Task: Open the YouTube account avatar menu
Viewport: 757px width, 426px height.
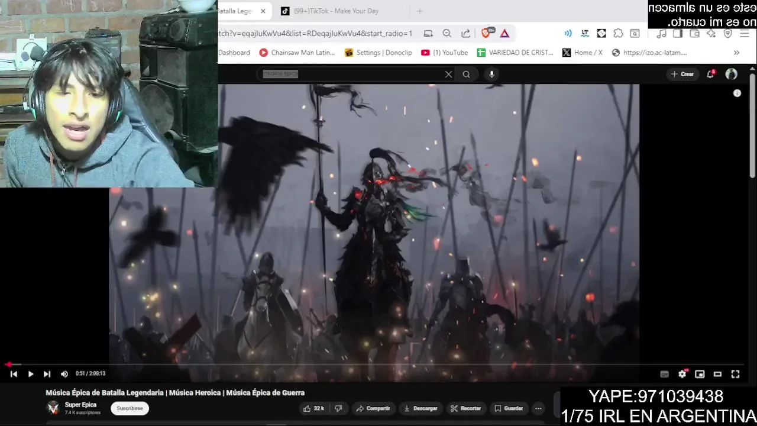Action: click(732, 74)
